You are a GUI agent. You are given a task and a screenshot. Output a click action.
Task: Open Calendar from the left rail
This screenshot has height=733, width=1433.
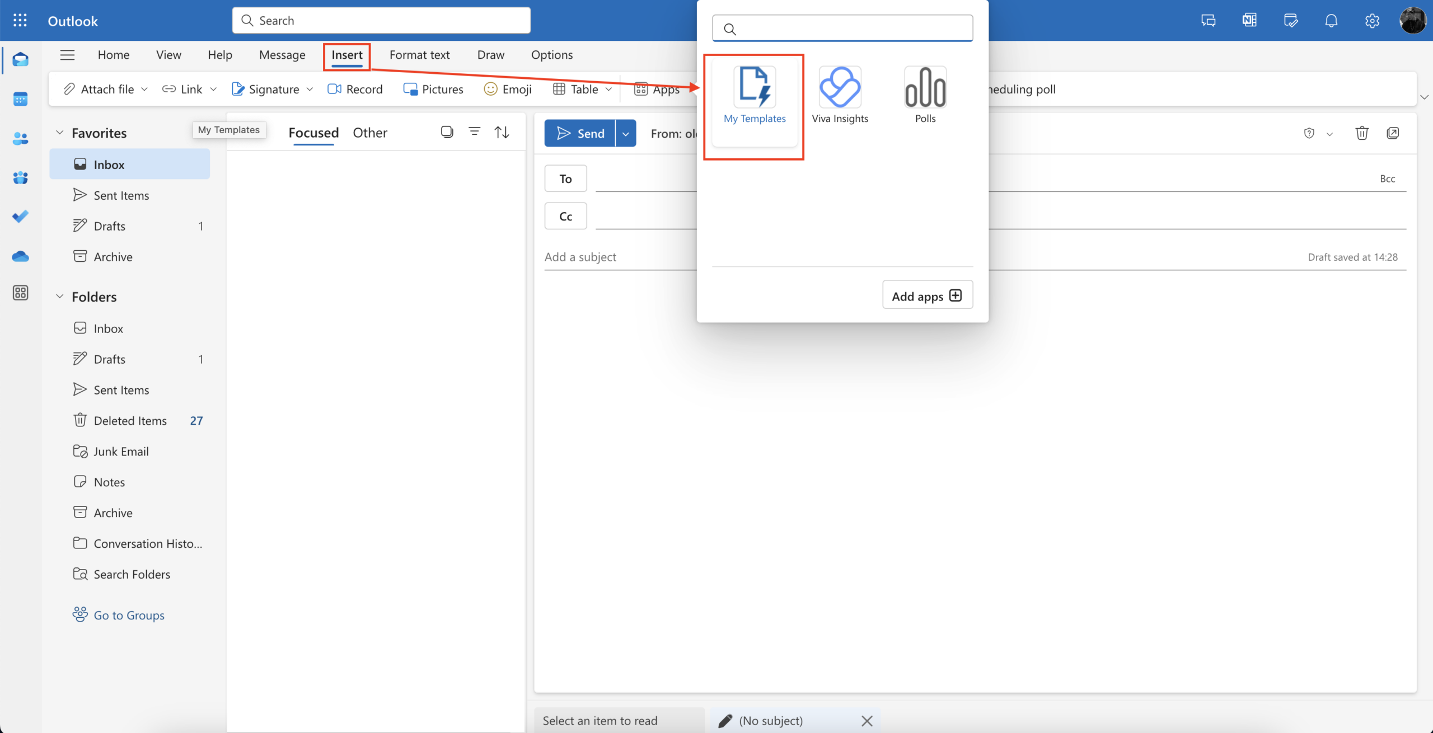point(20,99)
